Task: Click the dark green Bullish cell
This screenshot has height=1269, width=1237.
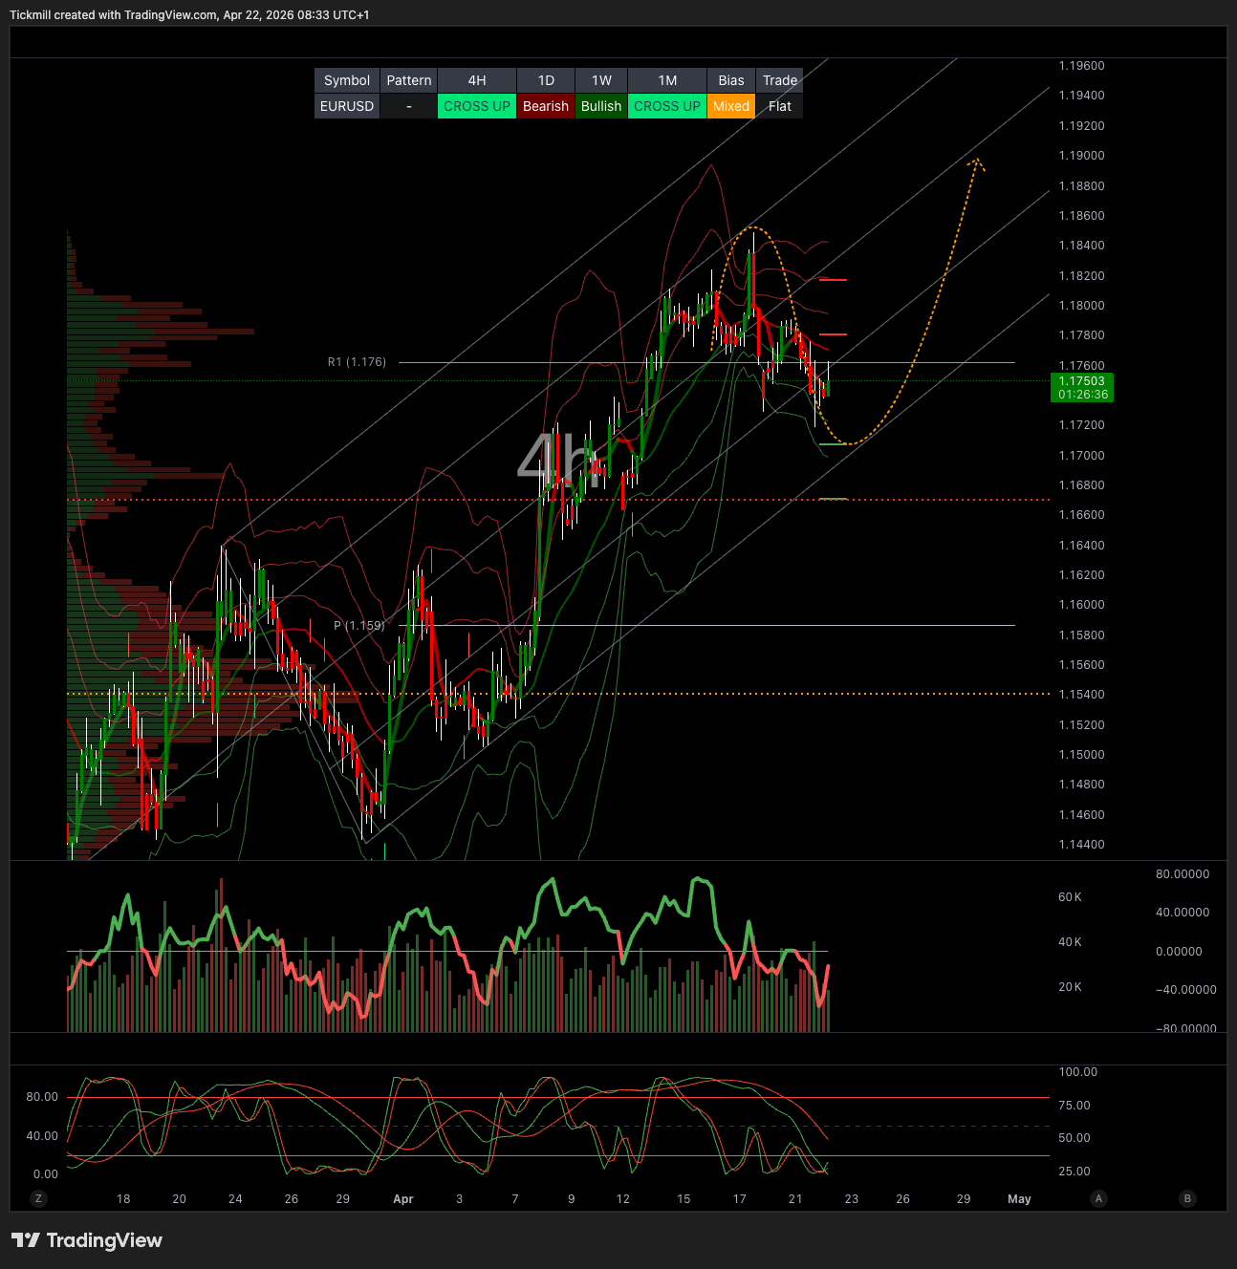Action: point(601,106)
